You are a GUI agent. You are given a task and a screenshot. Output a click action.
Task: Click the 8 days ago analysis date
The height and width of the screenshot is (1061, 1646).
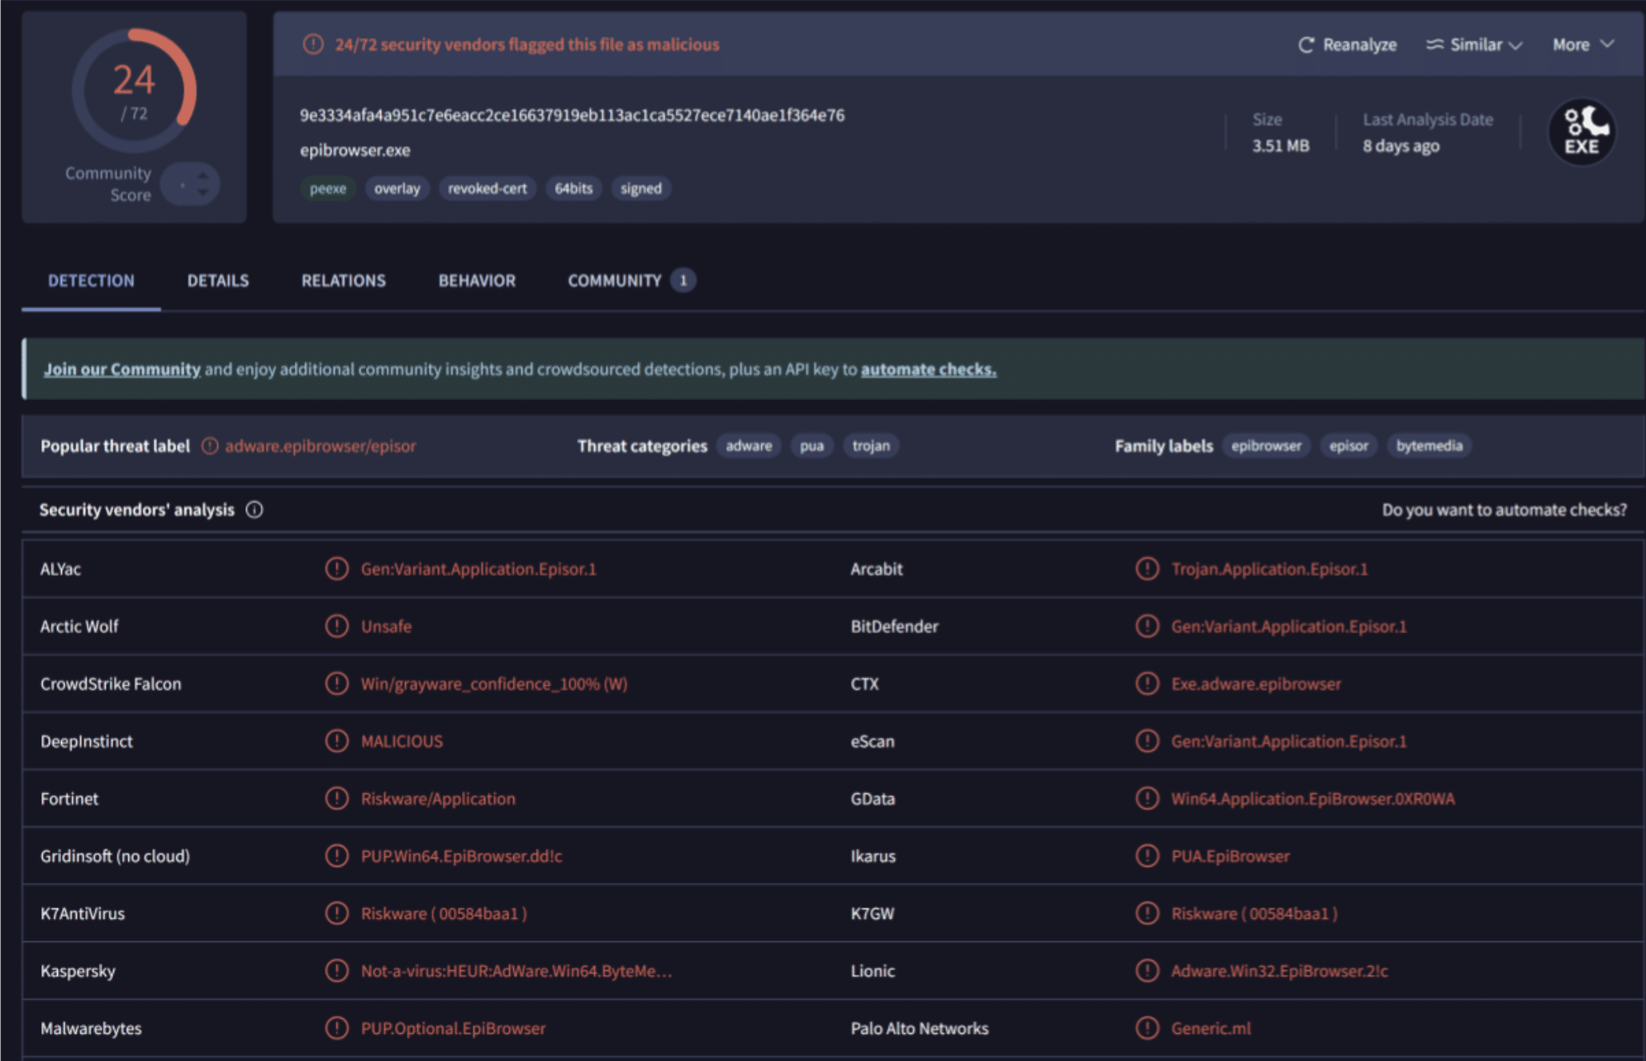coord(1401,146)
